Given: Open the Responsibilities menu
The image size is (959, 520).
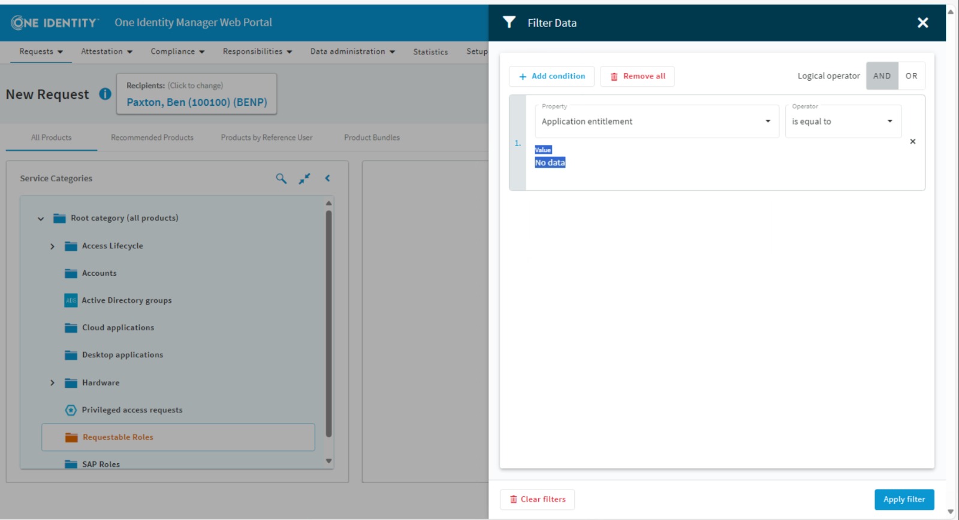Looking at the screenshot, I should tap(257, 51).
